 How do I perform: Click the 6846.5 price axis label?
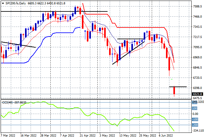coord(198,68)
